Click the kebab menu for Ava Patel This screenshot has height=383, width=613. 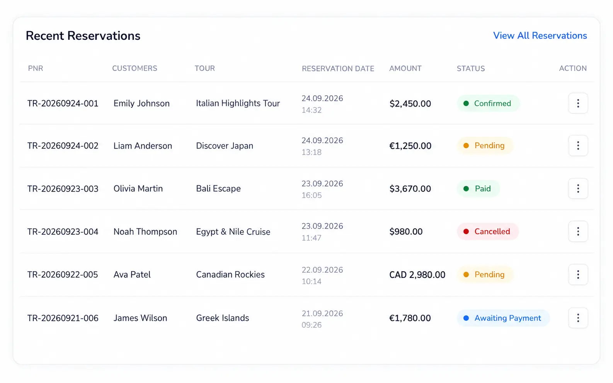(578, 275)
